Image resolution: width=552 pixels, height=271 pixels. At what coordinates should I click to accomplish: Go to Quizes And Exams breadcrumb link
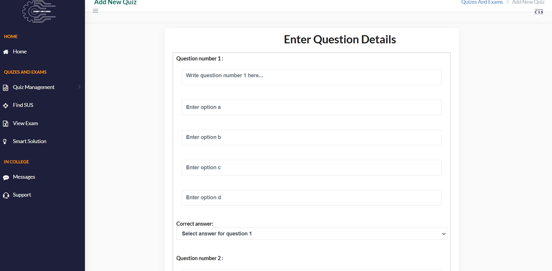(x=482, y=2)
